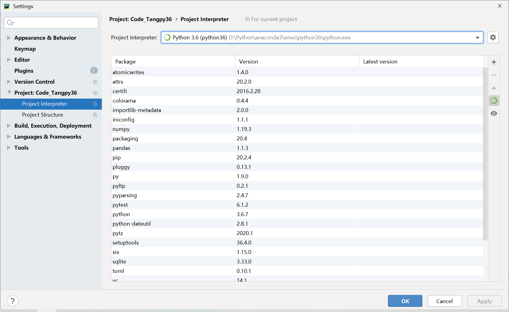This screenshot has width=509, height=312.
Task: Select the pluggy package row
Action: (x=297, y=167)
